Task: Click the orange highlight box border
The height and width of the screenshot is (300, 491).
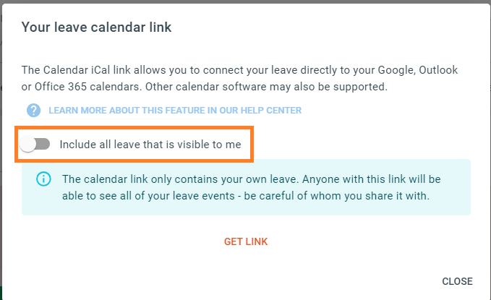Action: point(134,127)
